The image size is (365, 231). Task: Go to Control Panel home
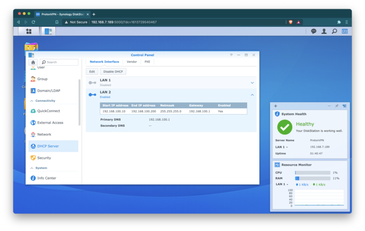pyautogui.click(x=33, y=62)
